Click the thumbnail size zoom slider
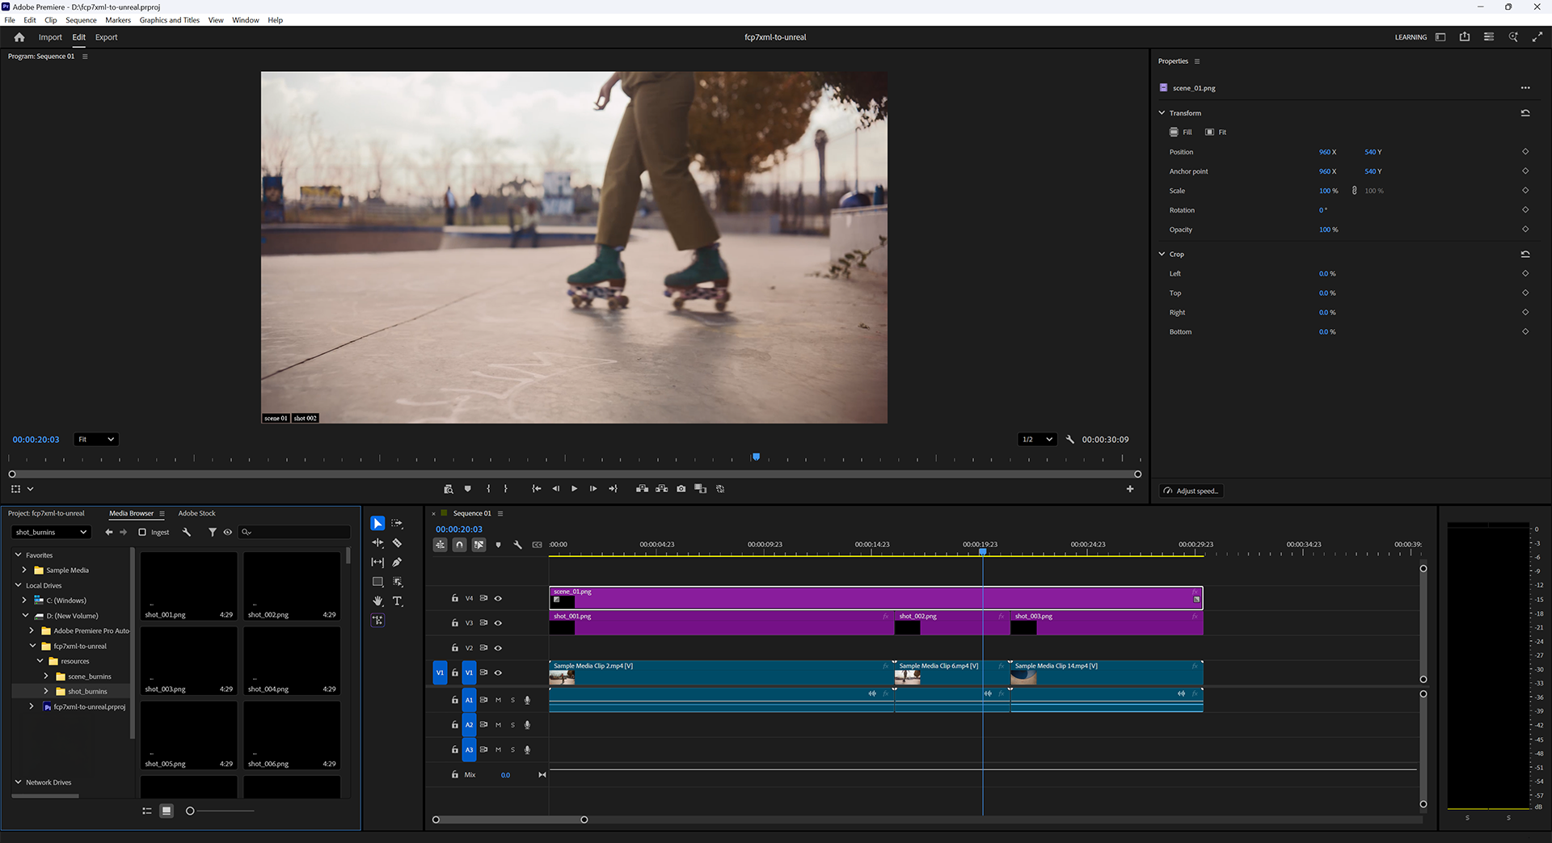 [190, 811]
